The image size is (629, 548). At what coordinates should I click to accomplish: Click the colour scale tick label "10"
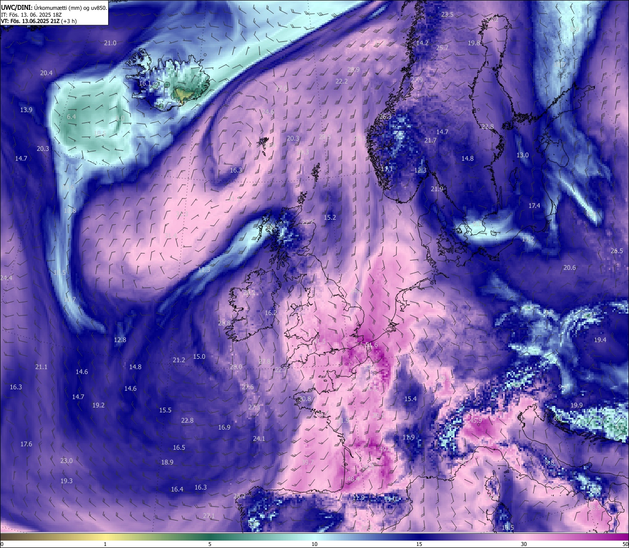(314, 544)
